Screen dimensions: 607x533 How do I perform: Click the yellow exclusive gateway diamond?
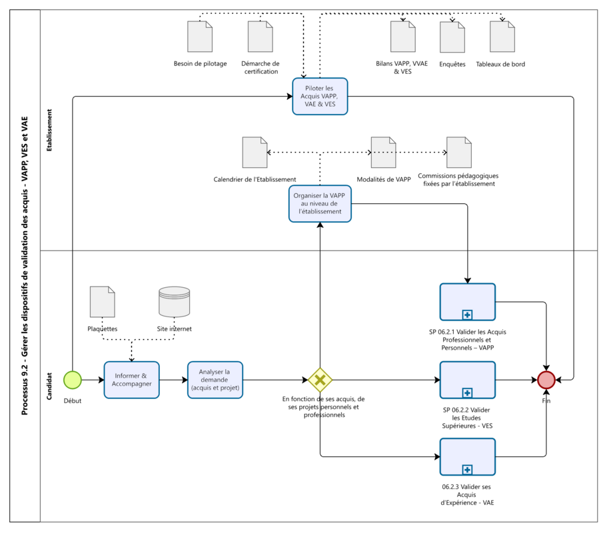pos(320,380)
